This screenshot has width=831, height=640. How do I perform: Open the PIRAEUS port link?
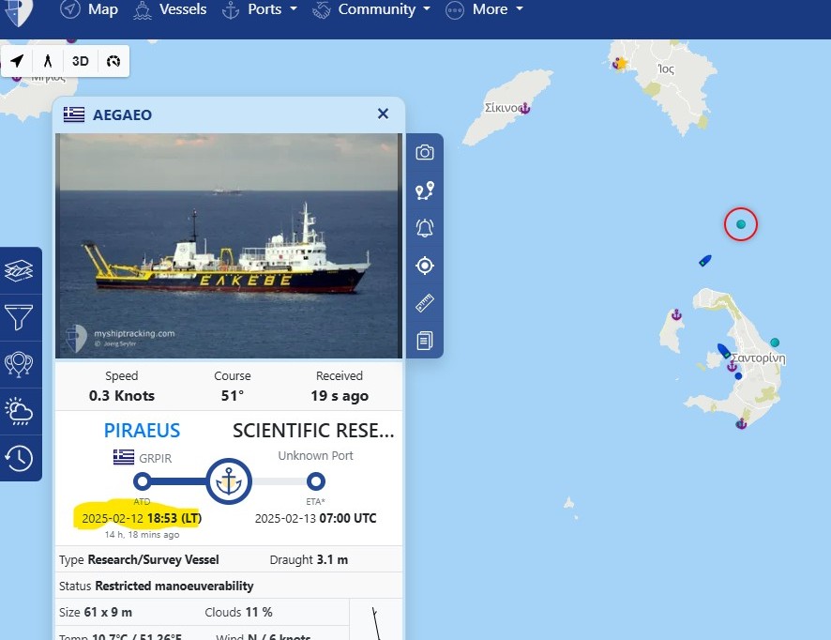pos(142,430)
